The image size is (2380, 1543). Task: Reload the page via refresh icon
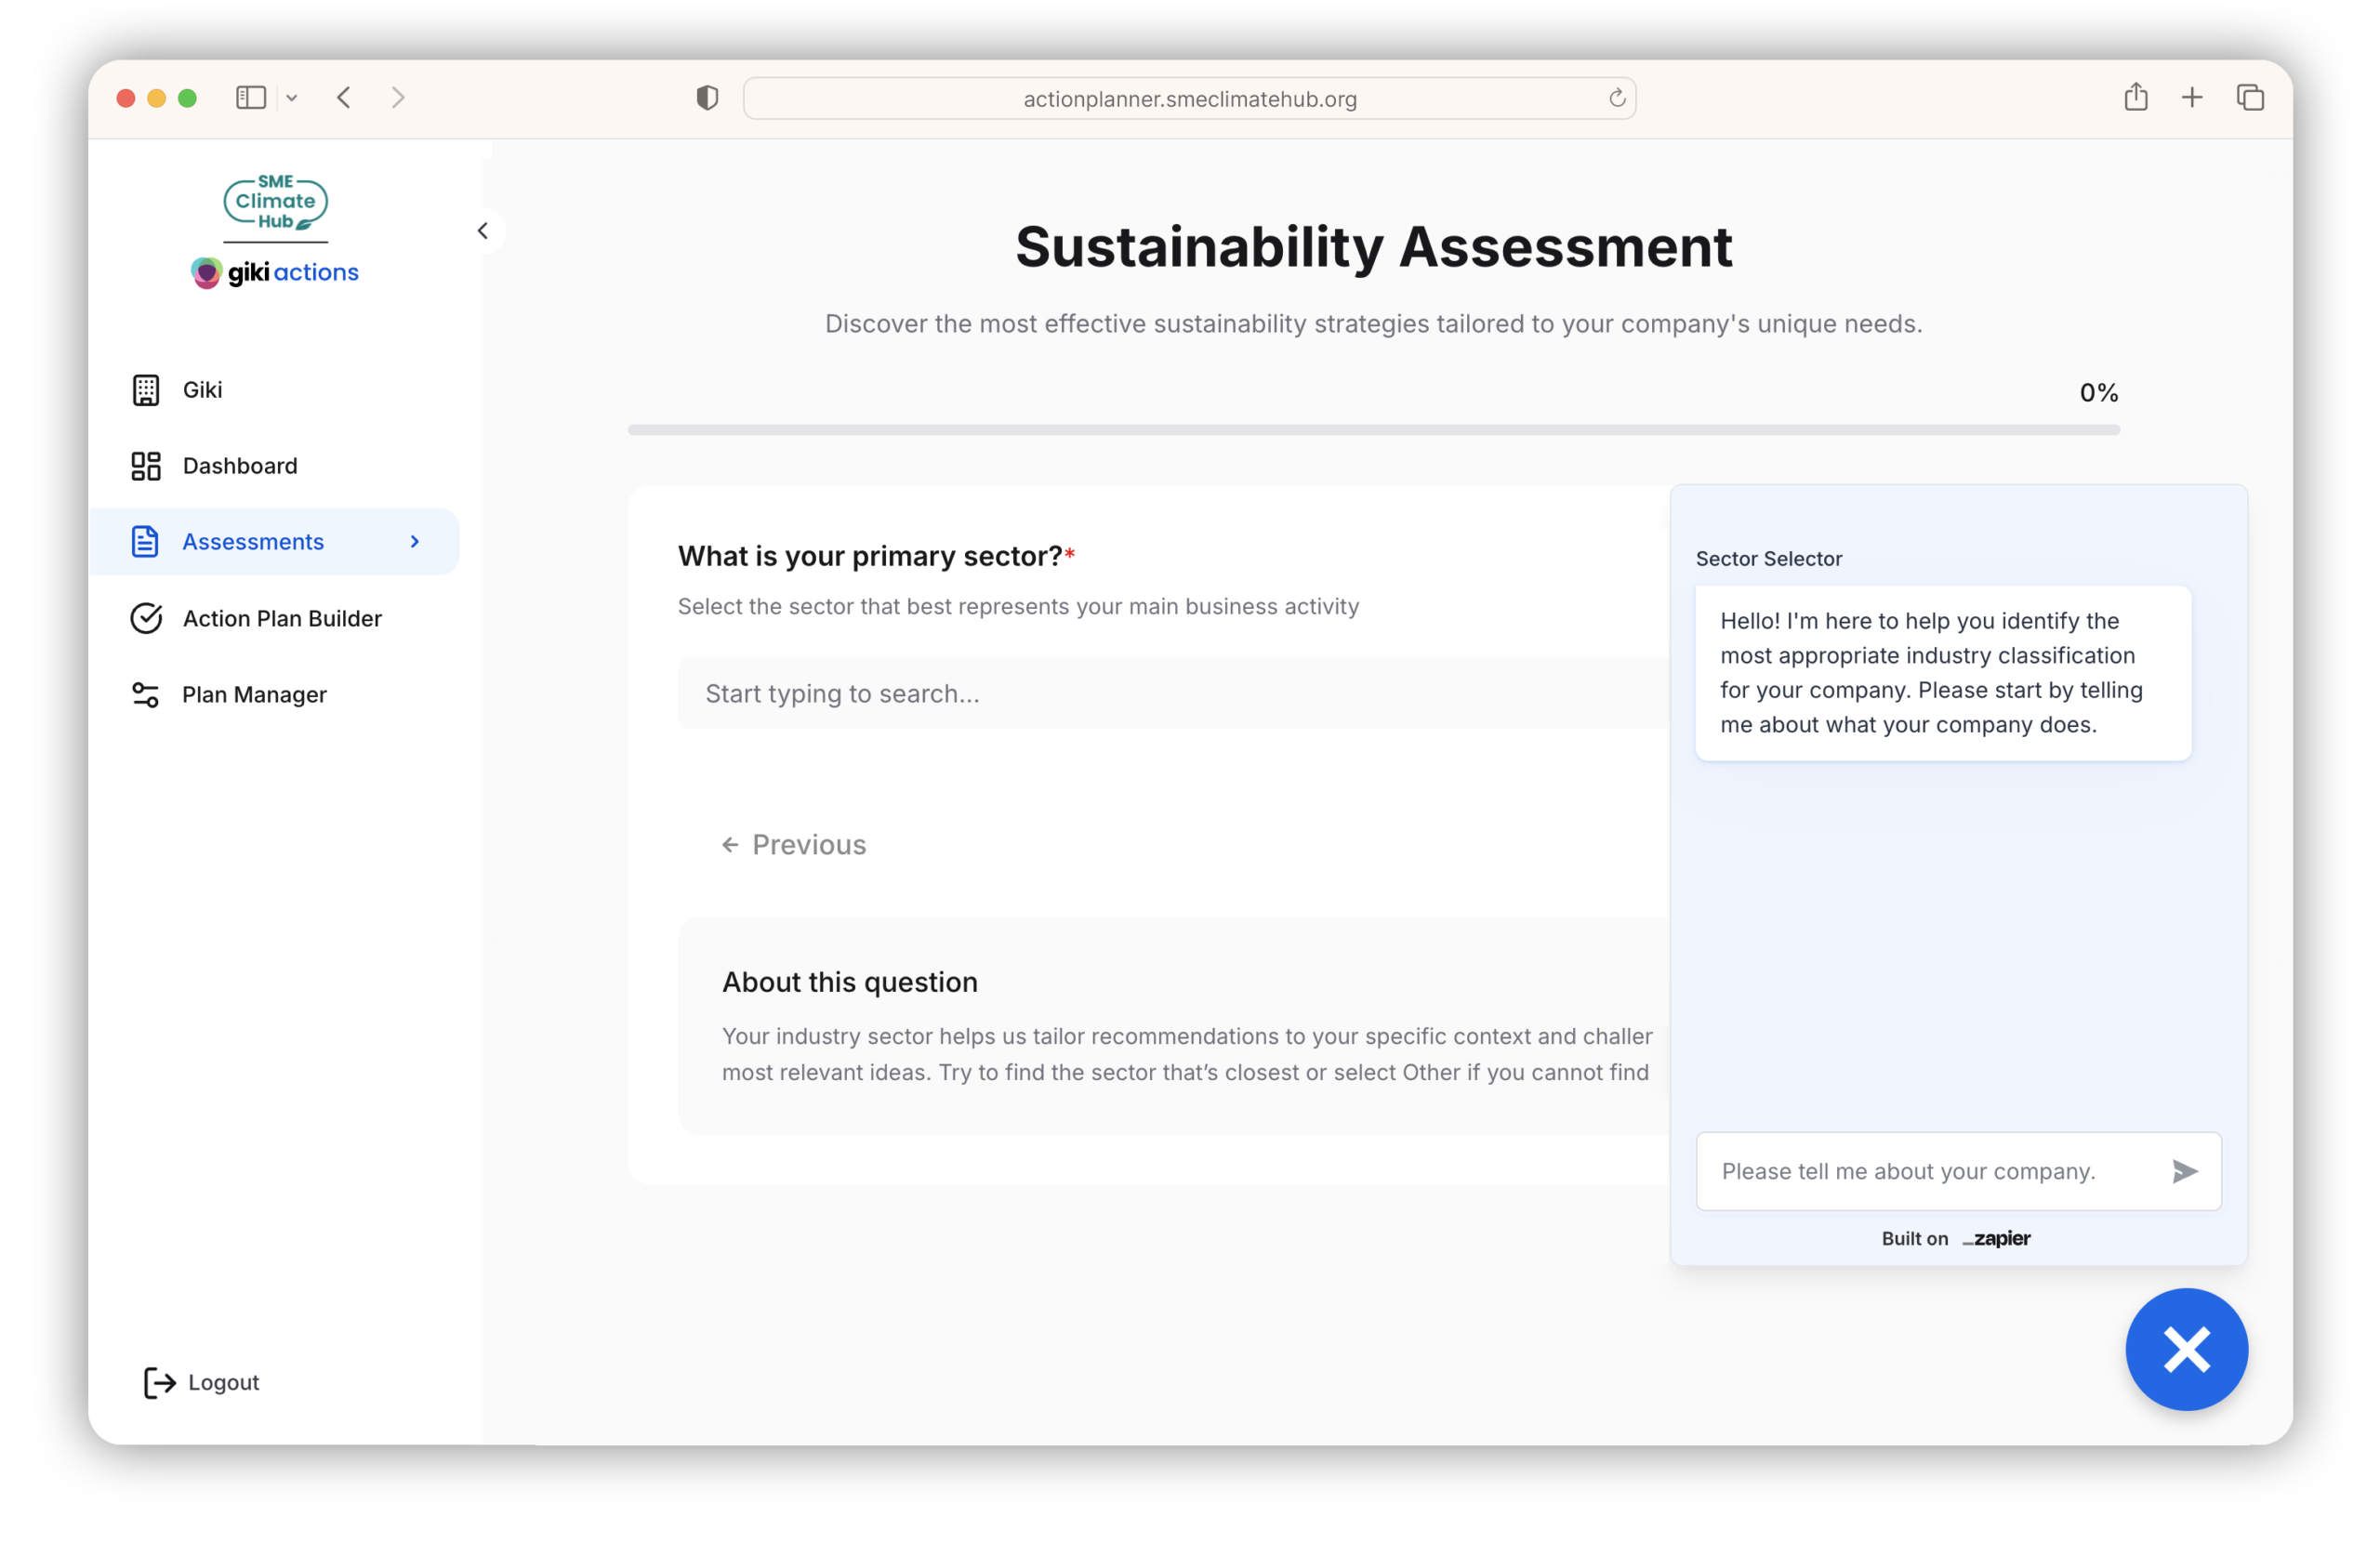[1616, 98]
